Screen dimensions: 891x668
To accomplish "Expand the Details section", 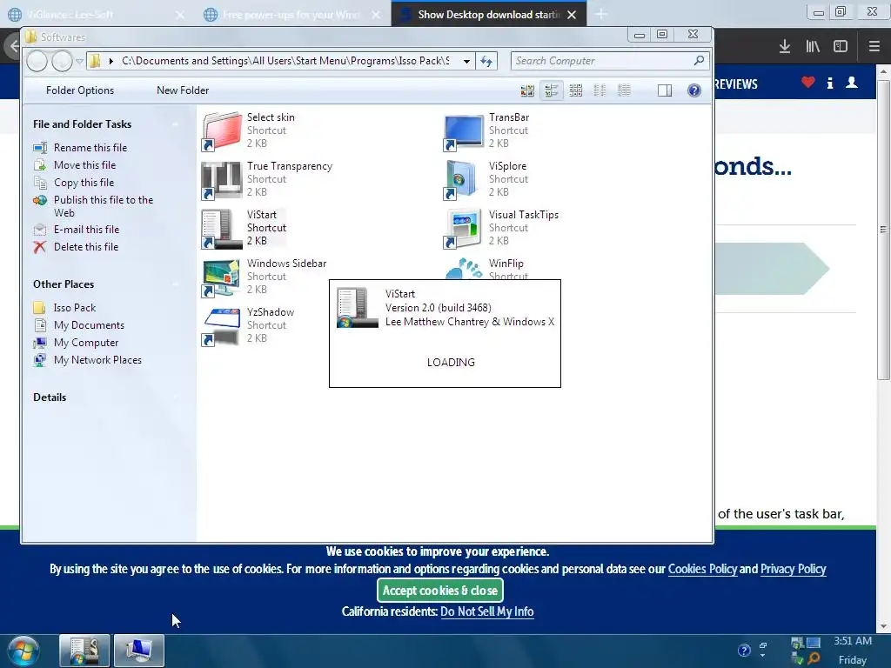I will [x=175, y=397].
